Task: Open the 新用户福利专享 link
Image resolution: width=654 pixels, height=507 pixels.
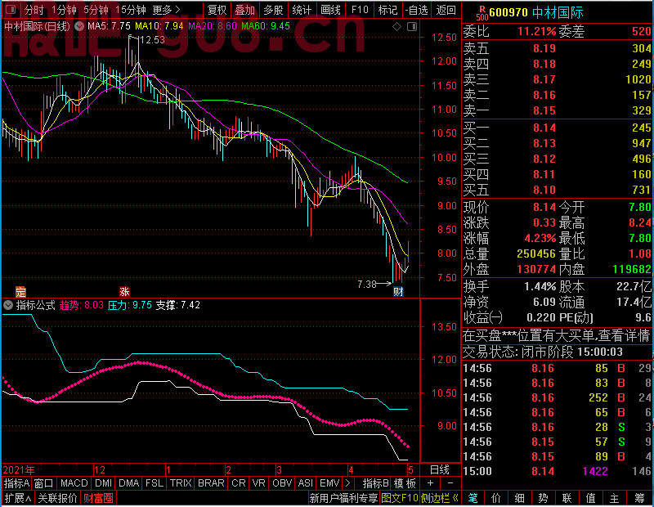Action: tap(343, 498)
